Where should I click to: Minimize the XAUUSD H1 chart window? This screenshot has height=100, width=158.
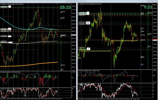[x=67, y=2]
